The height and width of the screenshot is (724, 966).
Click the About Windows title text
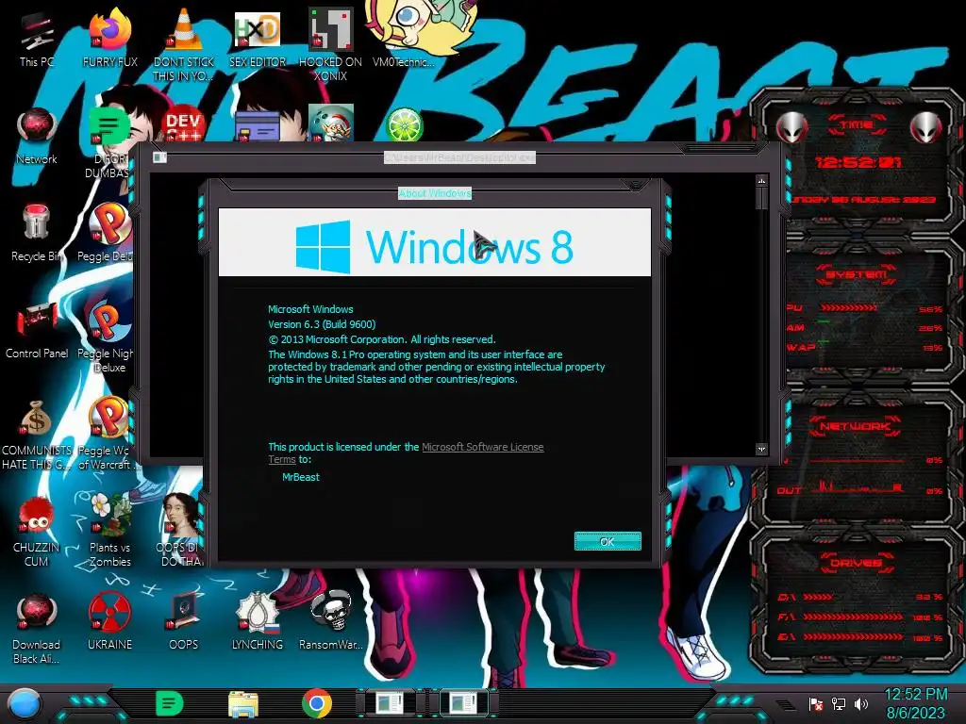tap(434, 193)
